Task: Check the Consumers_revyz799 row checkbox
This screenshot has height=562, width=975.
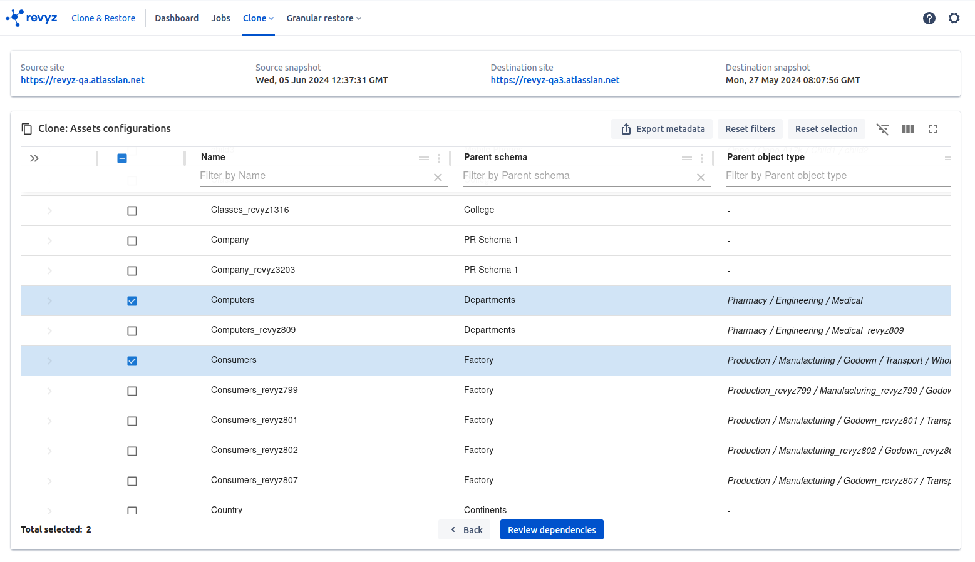Action: [132, 391]
